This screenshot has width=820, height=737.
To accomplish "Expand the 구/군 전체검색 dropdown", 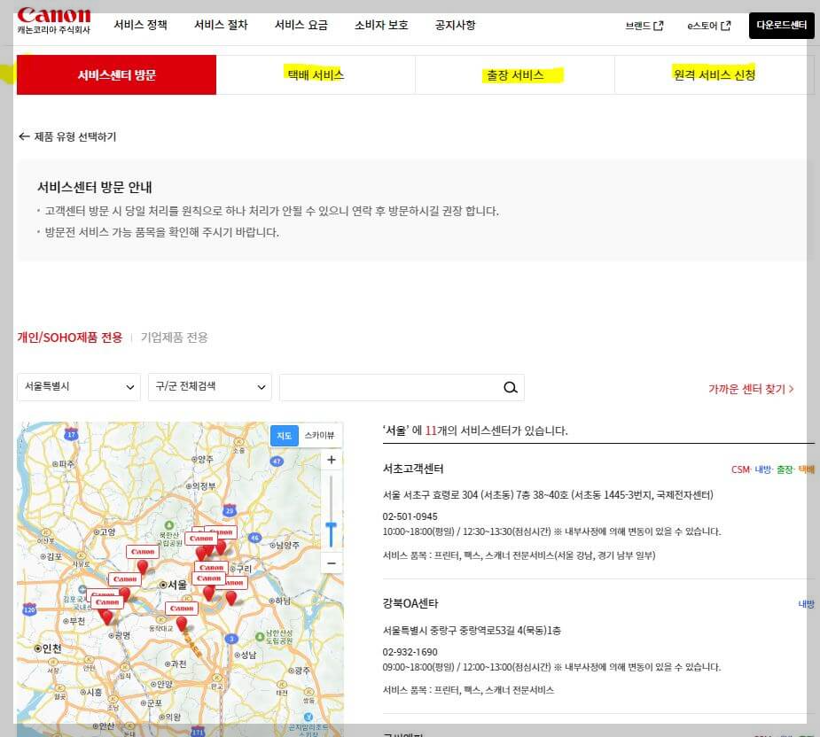I will coord(210,387).
